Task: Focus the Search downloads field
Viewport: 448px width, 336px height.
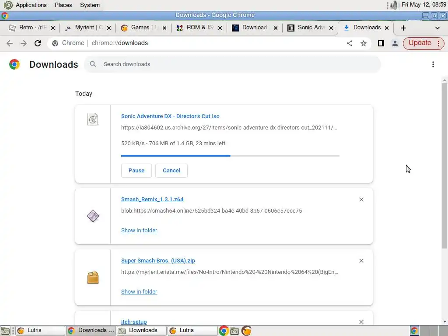Action: pyautogui.click(x=232, y=64)
